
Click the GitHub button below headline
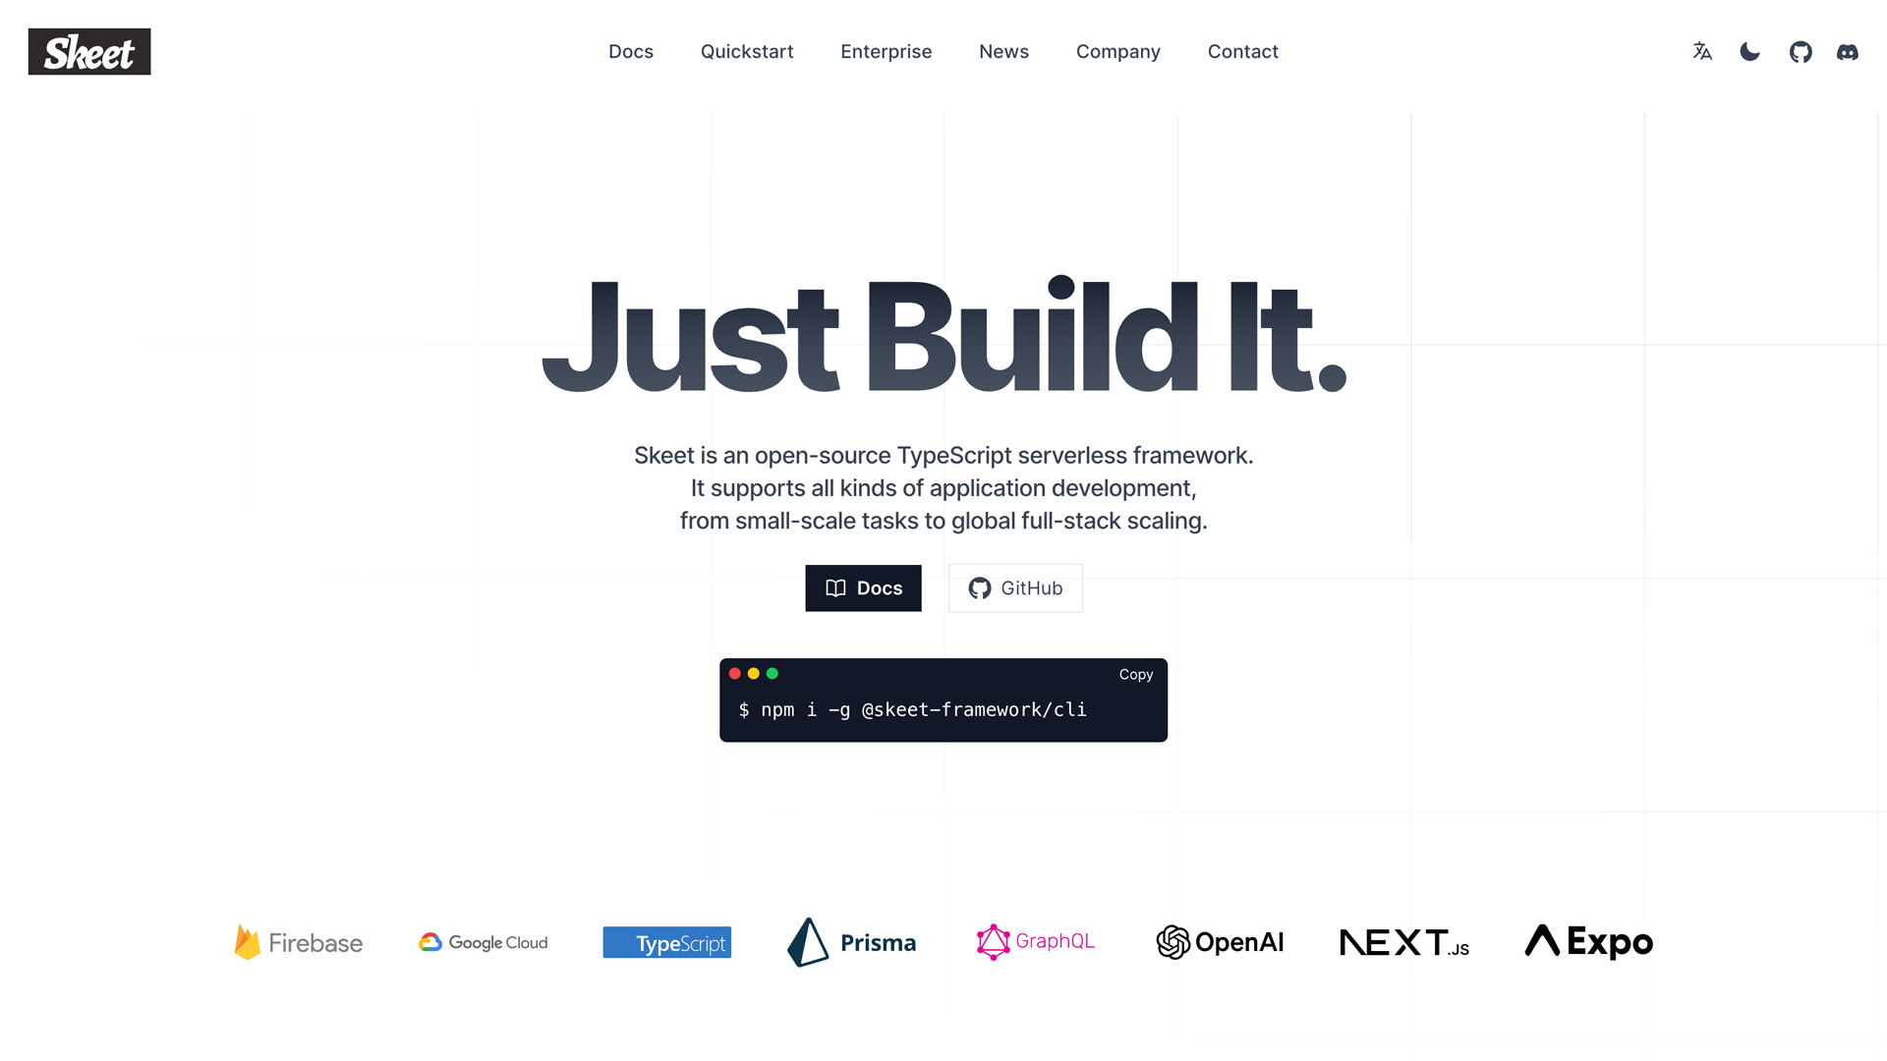(x=1015, y=588)
